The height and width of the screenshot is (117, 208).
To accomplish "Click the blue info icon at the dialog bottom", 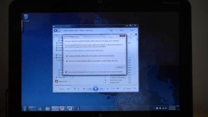I will coord(66,72).
